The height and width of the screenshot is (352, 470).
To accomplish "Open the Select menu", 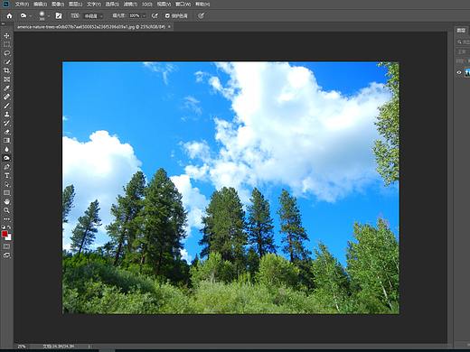I will 112,5.
